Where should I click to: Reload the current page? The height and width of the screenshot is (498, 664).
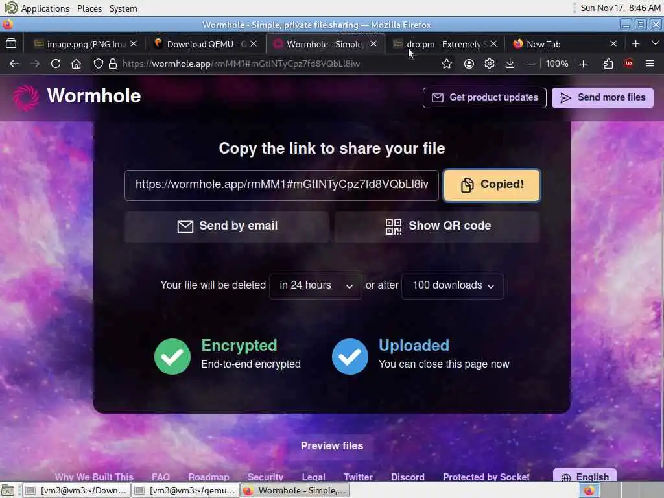click(56, 64)
